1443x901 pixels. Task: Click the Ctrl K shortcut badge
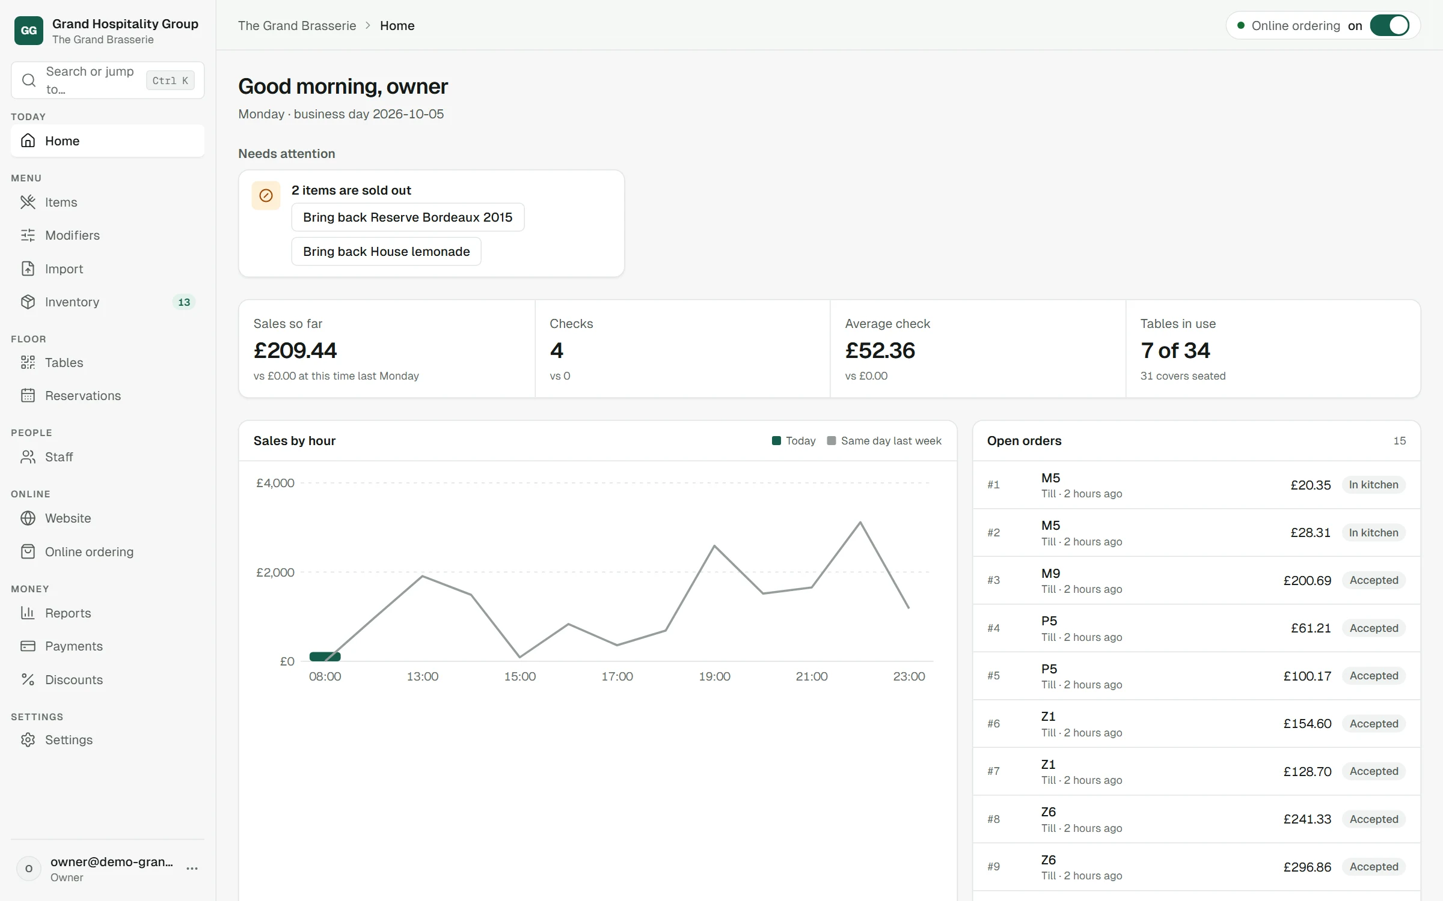[x=170, y=80]
